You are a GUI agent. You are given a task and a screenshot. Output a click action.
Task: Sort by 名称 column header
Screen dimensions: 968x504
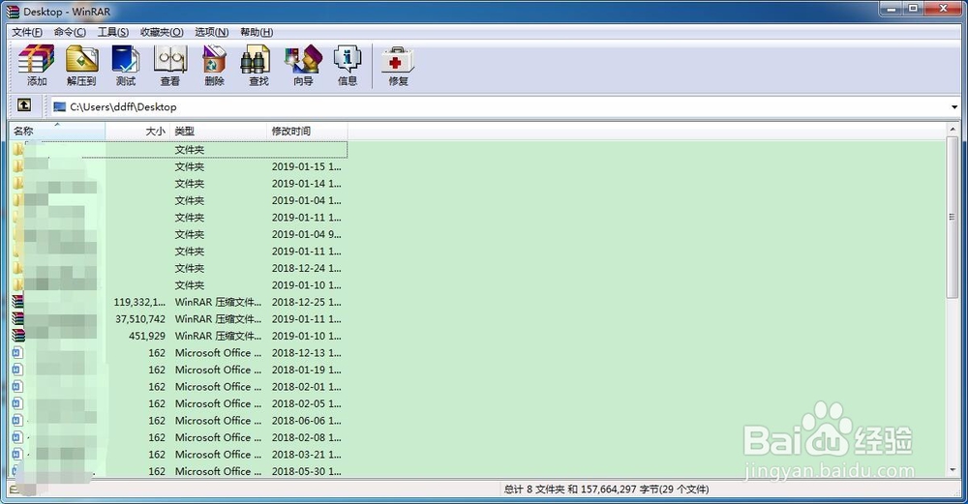57,131
